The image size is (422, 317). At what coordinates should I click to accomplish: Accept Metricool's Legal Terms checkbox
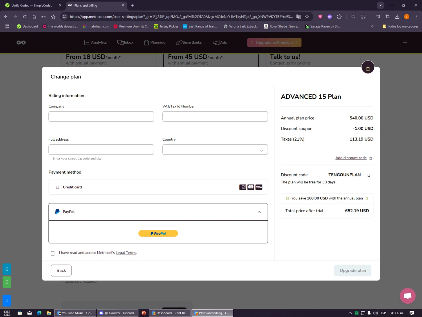(53, 253)
